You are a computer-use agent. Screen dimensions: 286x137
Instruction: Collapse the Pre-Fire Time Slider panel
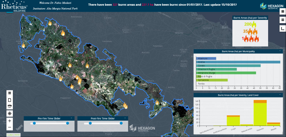tap(71, 118)
